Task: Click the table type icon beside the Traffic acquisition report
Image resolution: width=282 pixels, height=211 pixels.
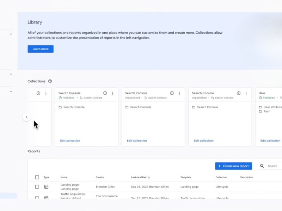Action: click(46, 197)
